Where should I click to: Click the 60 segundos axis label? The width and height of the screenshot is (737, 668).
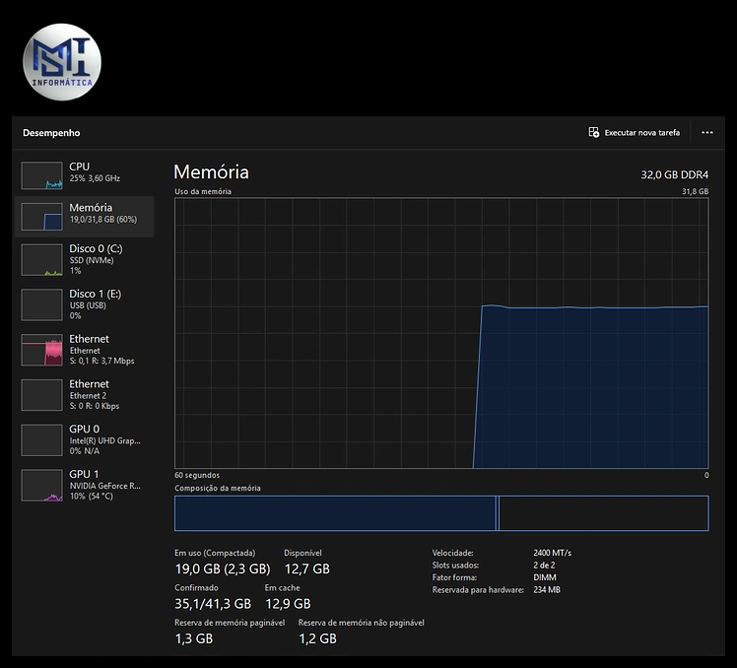coord(197,475)
